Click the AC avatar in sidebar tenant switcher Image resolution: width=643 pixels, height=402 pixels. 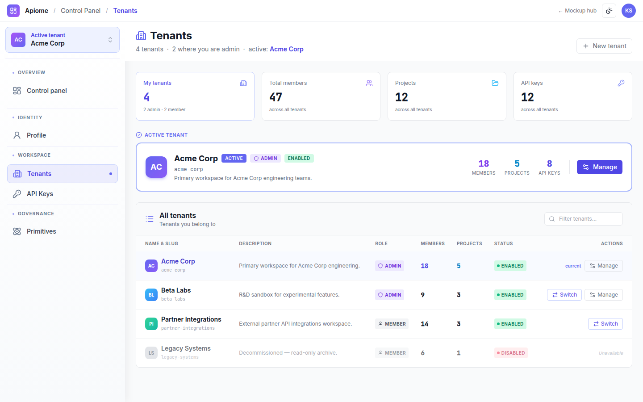click(18, 40)
